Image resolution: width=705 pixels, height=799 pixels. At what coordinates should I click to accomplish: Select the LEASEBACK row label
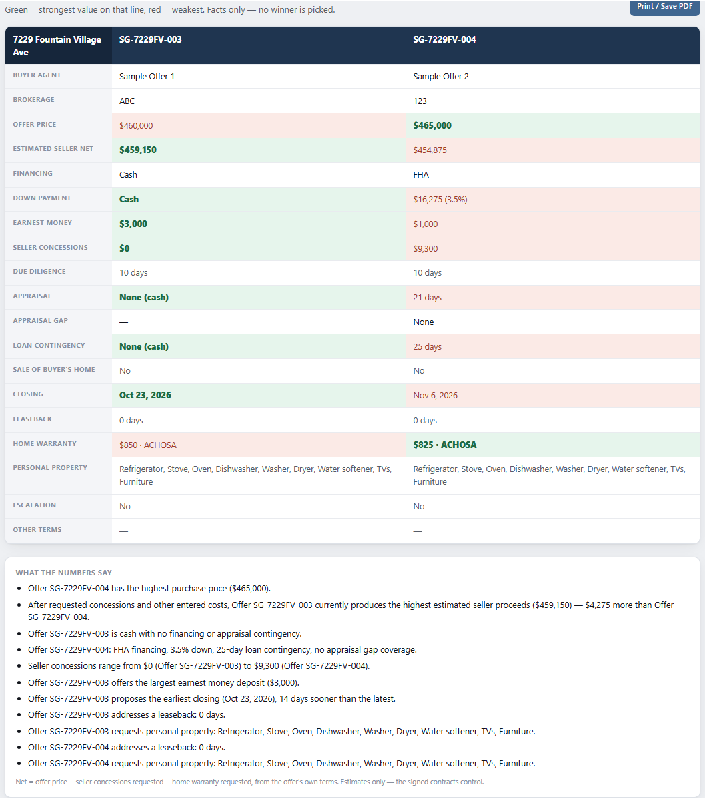pos(33,419)
